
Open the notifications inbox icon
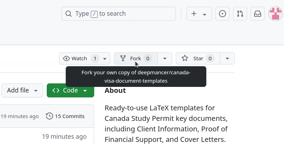258,14
